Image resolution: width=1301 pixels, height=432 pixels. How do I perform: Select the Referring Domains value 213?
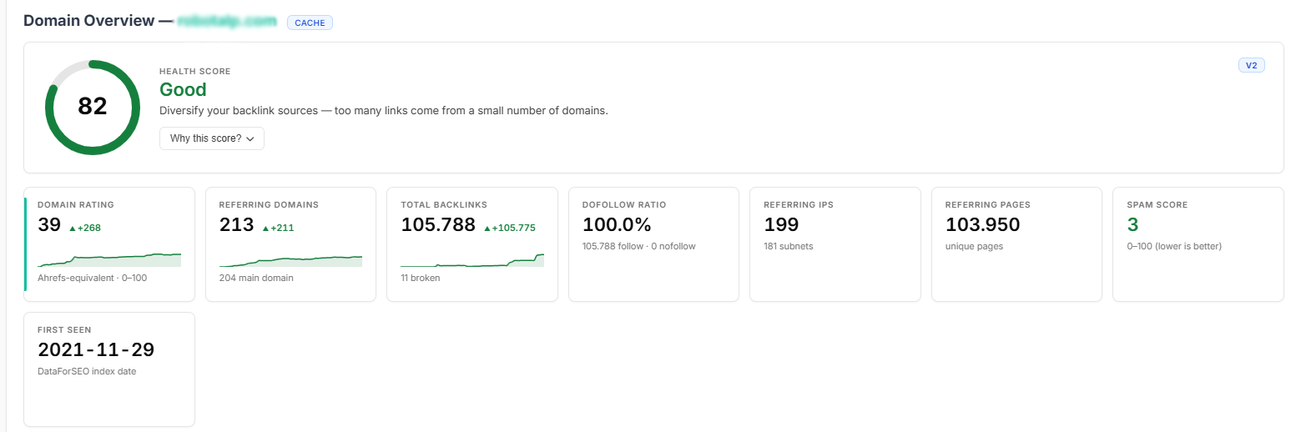coord(236,224)
